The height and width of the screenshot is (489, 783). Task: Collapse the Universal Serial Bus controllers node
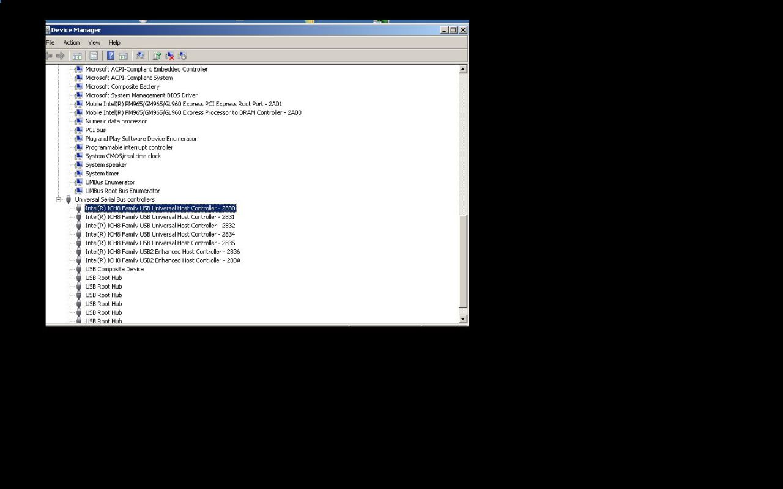(x=59, y=200)
